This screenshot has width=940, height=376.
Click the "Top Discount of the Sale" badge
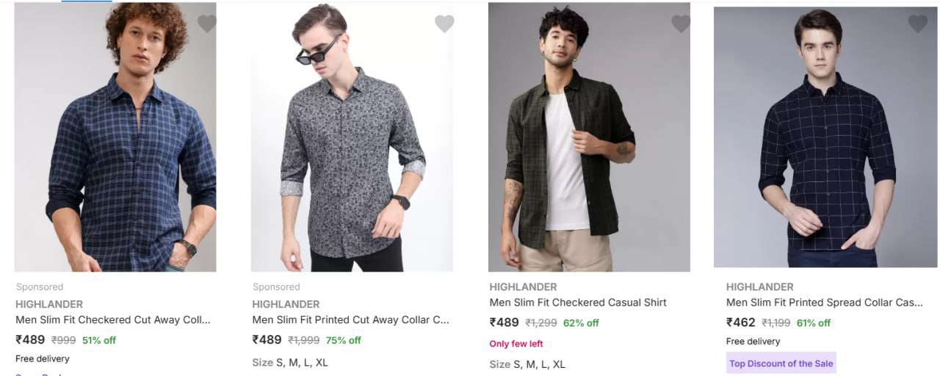[x=781, y=364]
